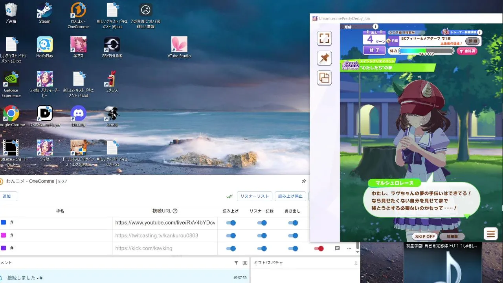This screenshot has width=503, height=283.
Task: Open the hamburger menu in the game
Action: pos(490,234)
